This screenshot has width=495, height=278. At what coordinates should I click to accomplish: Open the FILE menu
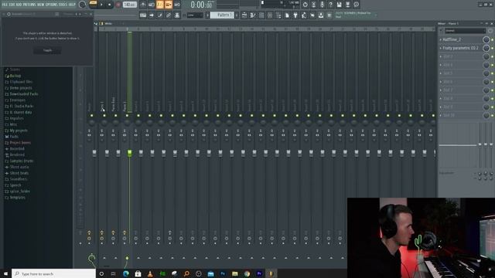pyautogui.click(x=5, y=5)
